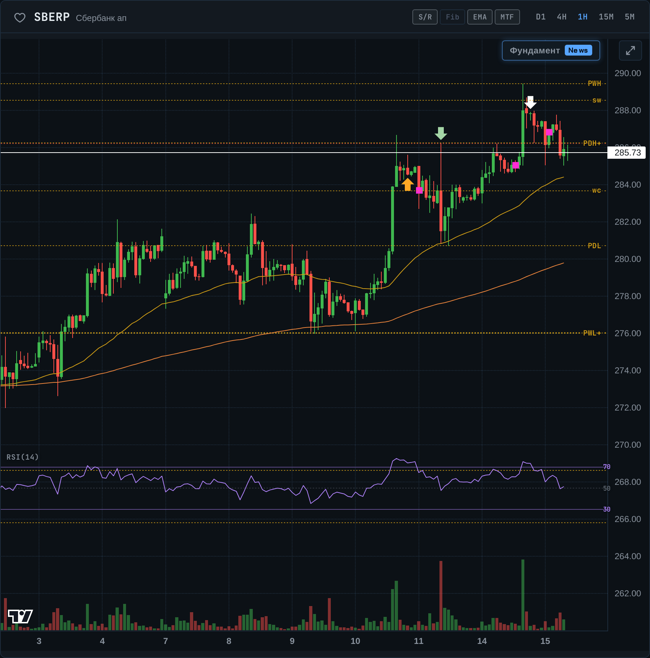The width and height of the screenshot is (650, 658).
Task: Click the PWH level label
Action: pyautogui.click(x=594, y=83)
